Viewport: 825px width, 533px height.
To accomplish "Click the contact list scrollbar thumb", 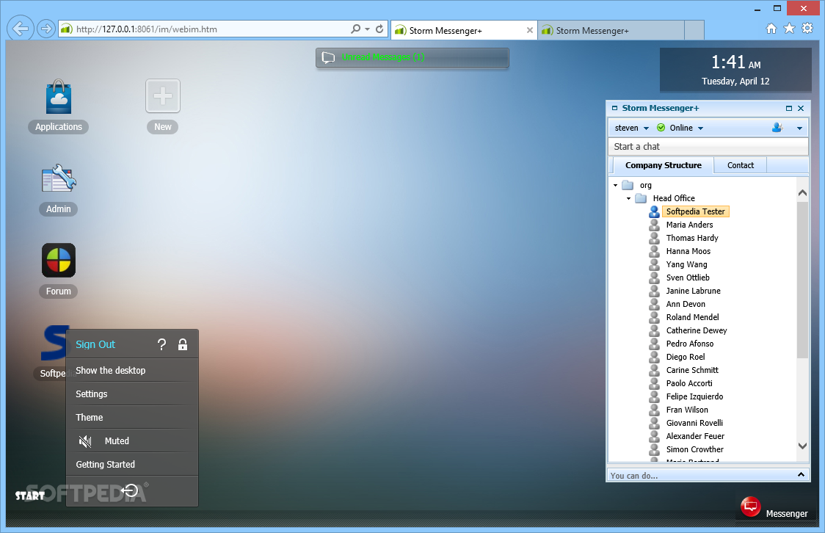I will (x=802, y=280).
